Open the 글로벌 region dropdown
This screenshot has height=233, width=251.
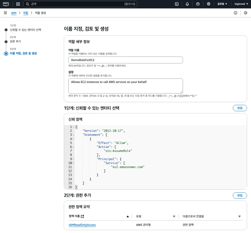[x=222, y=4]
